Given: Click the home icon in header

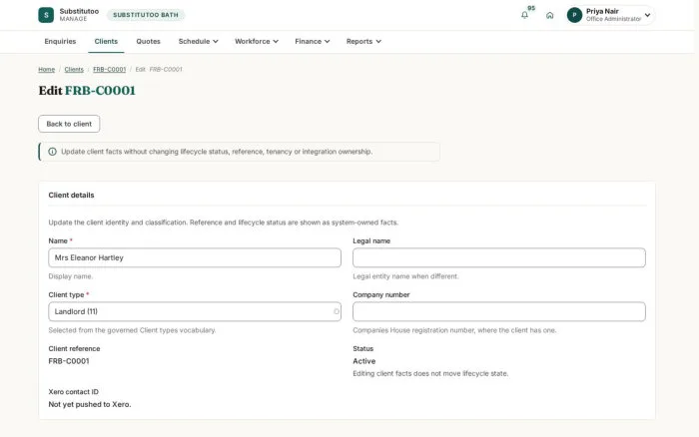Looking at the screenshot, I should pos(549,15).
